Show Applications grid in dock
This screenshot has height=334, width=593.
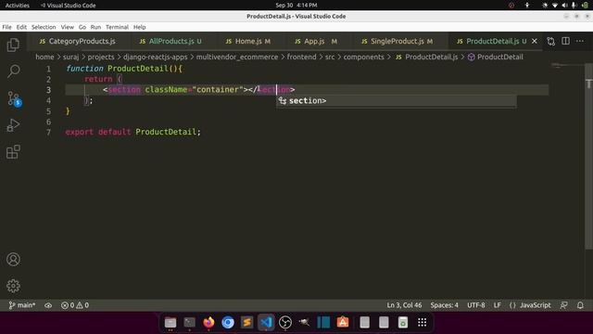click(423, 322)
